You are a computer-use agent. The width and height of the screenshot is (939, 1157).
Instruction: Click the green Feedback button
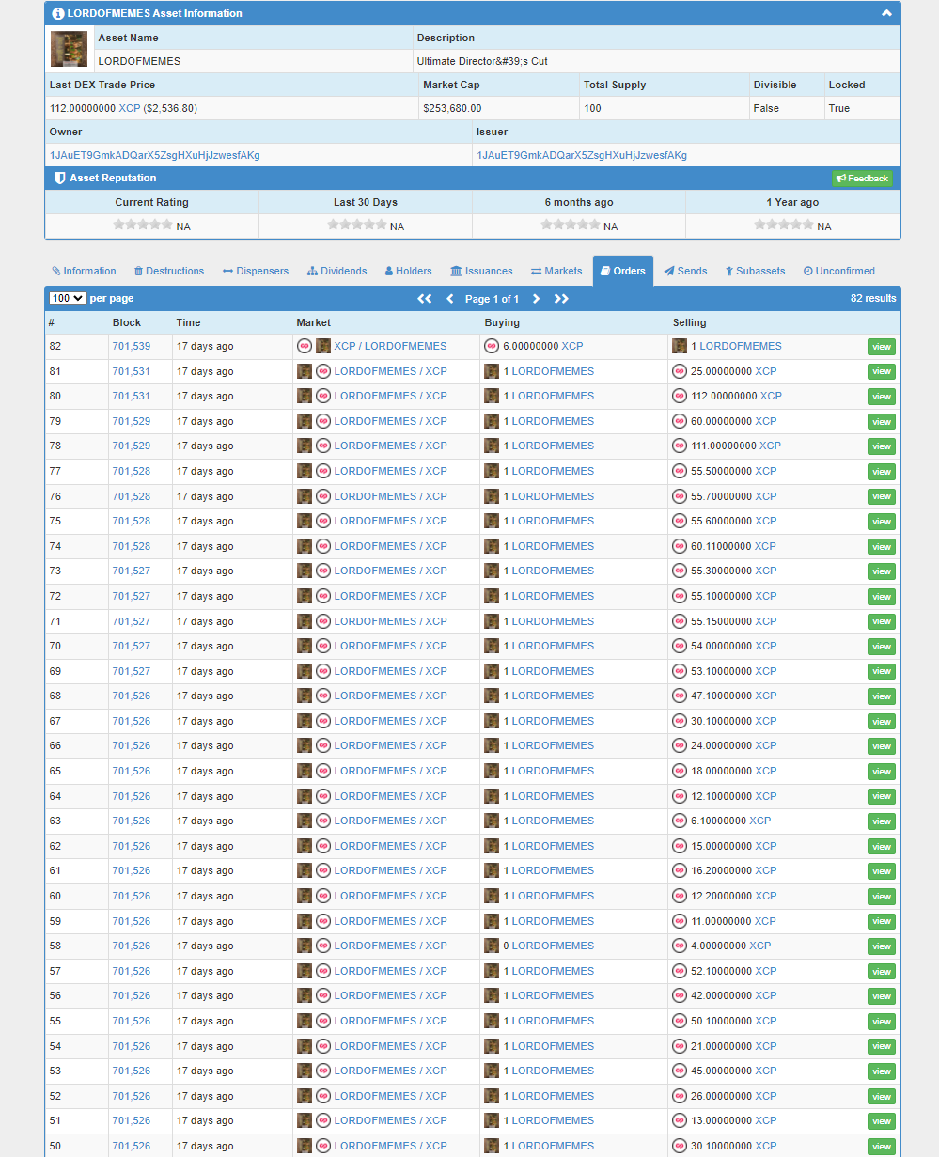pyautogui.click(x=862, y=179)
